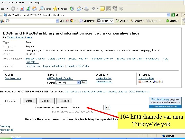Click the location field containing turkey
Image resolution: width=185 pixels, height=139 pixels.
[88, 108]
